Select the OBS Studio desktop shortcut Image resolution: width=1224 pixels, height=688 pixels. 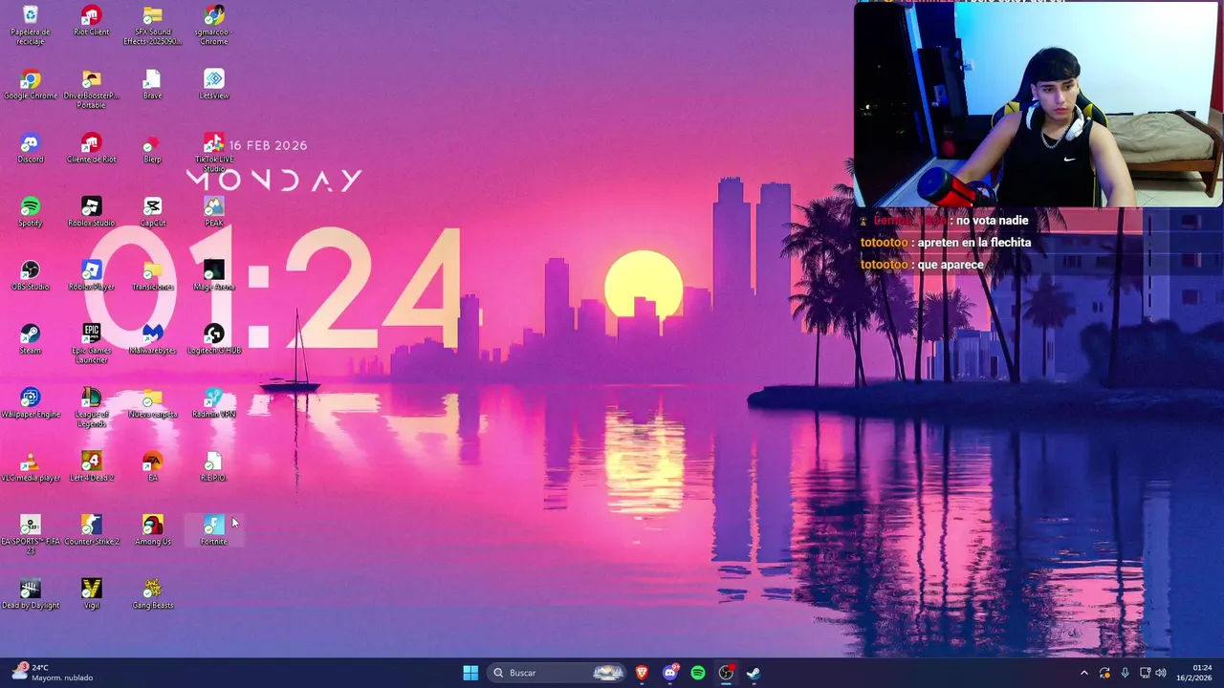point(31,276)
